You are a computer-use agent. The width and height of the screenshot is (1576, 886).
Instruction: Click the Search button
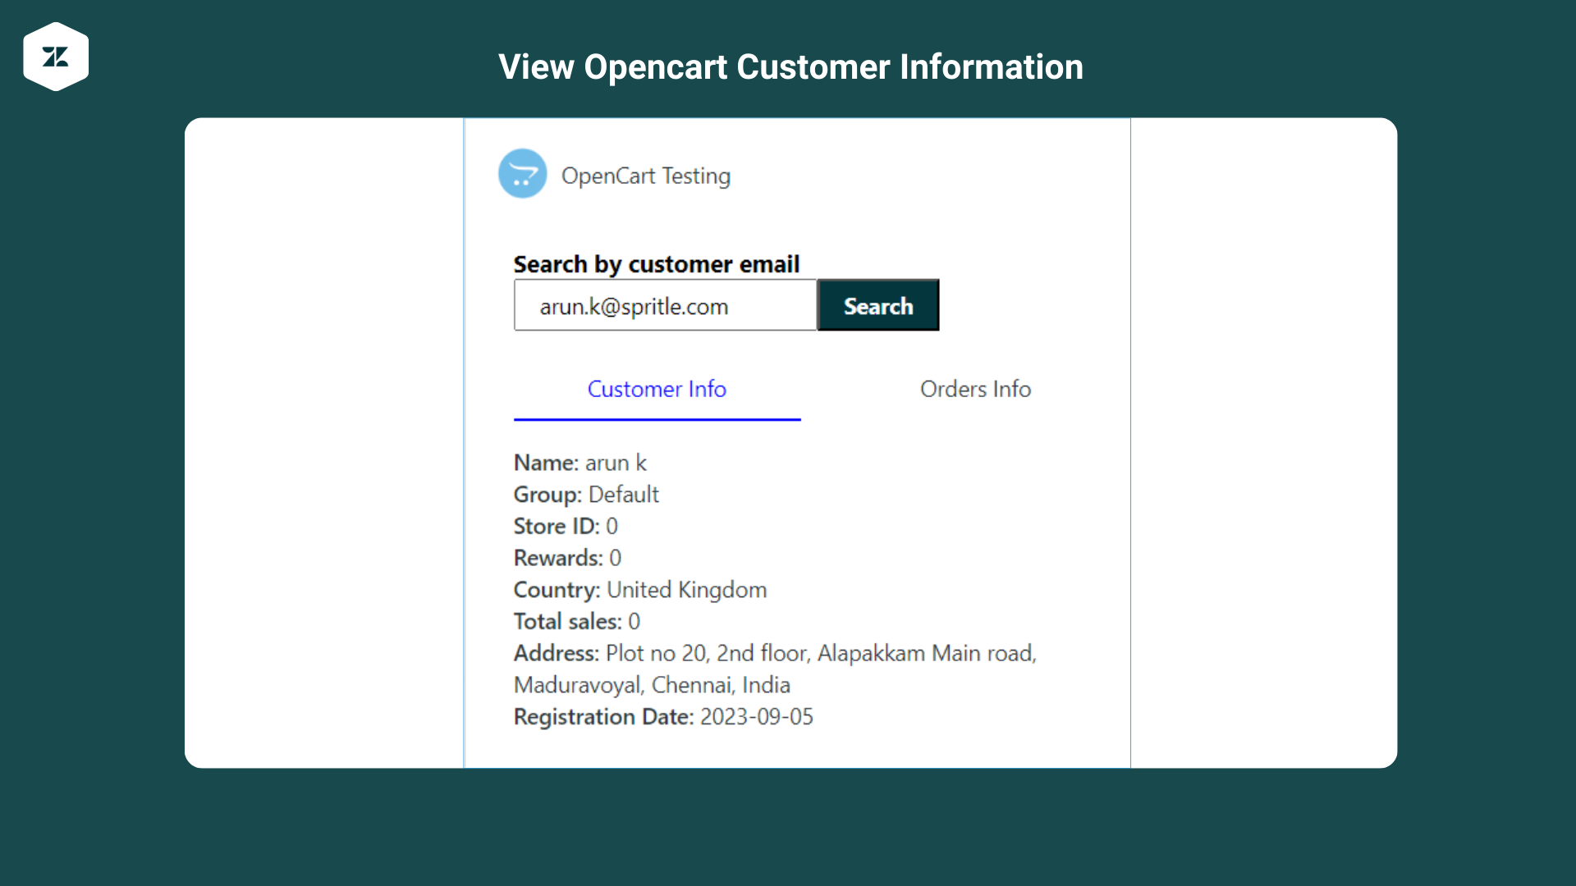pyautogui.click(x=878, y=306)
